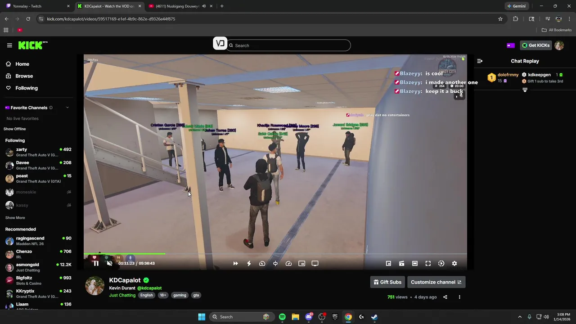Expand Show More following channels

pos(15,218)
